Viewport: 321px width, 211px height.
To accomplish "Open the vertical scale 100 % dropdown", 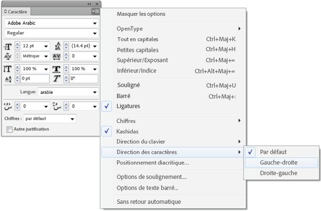I will point(46,69).
